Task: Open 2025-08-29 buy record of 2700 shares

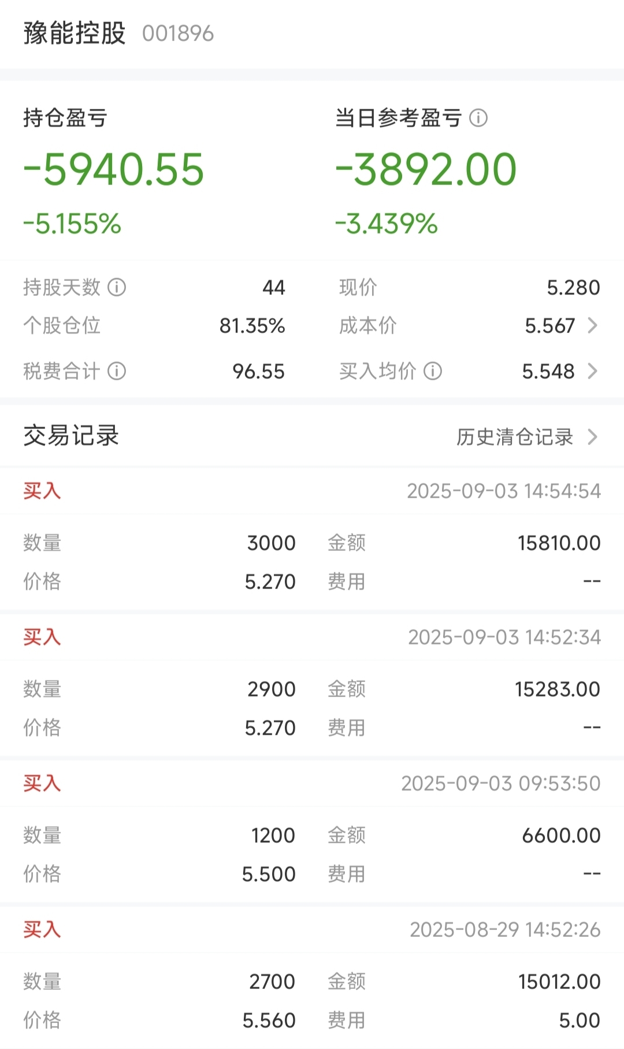Action: (312, 977)
